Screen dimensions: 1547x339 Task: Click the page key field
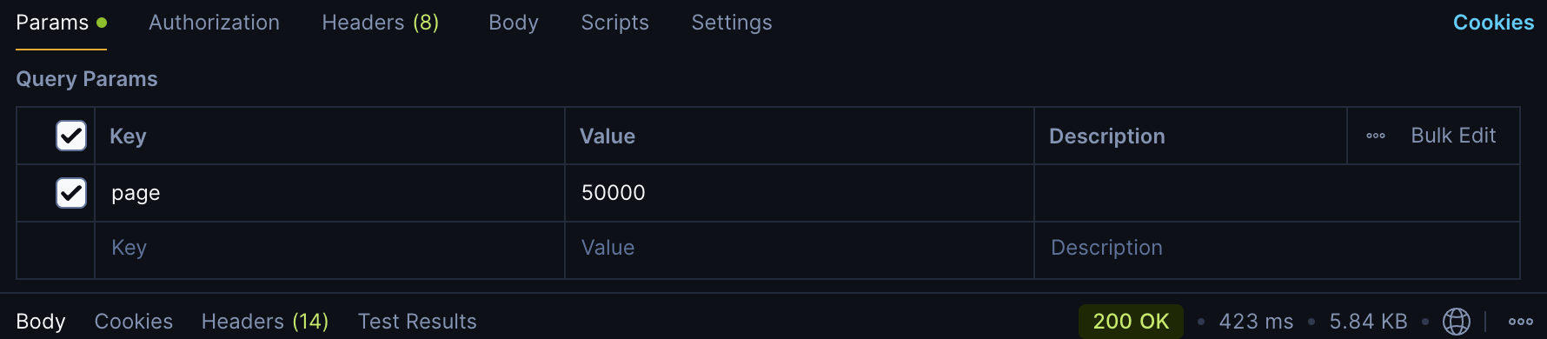tap(329, 193)
